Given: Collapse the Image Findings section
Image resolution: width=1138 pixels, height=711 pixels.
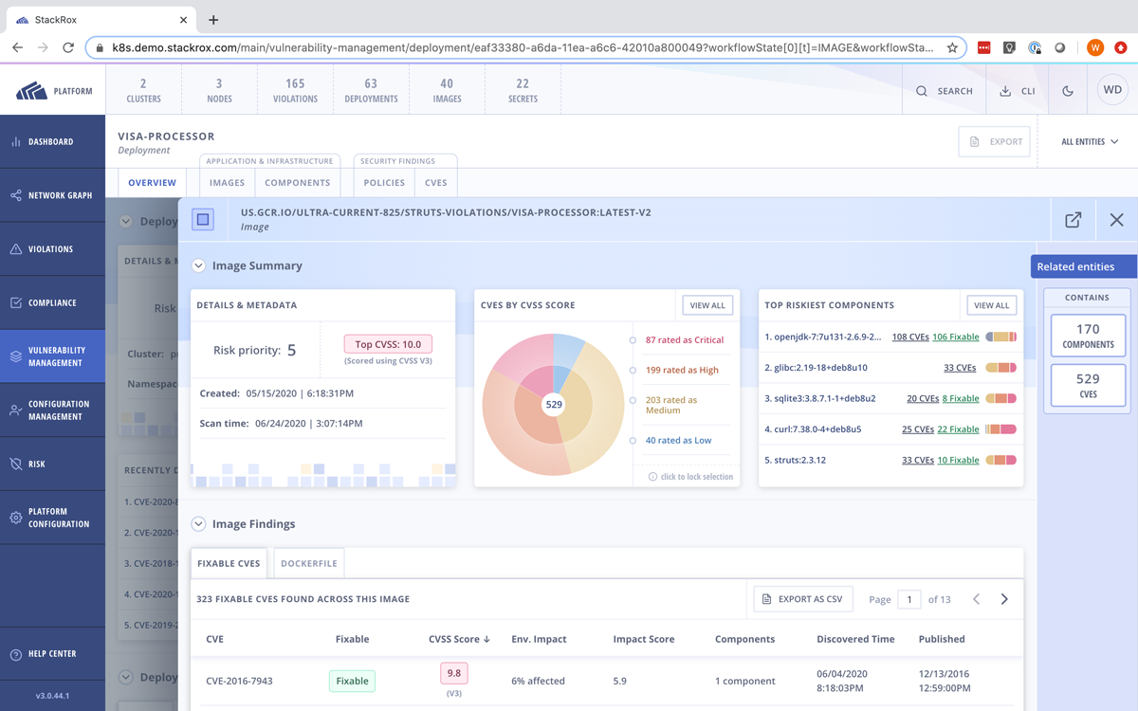Looking at the screenshot, I should [x=199, y=524].
